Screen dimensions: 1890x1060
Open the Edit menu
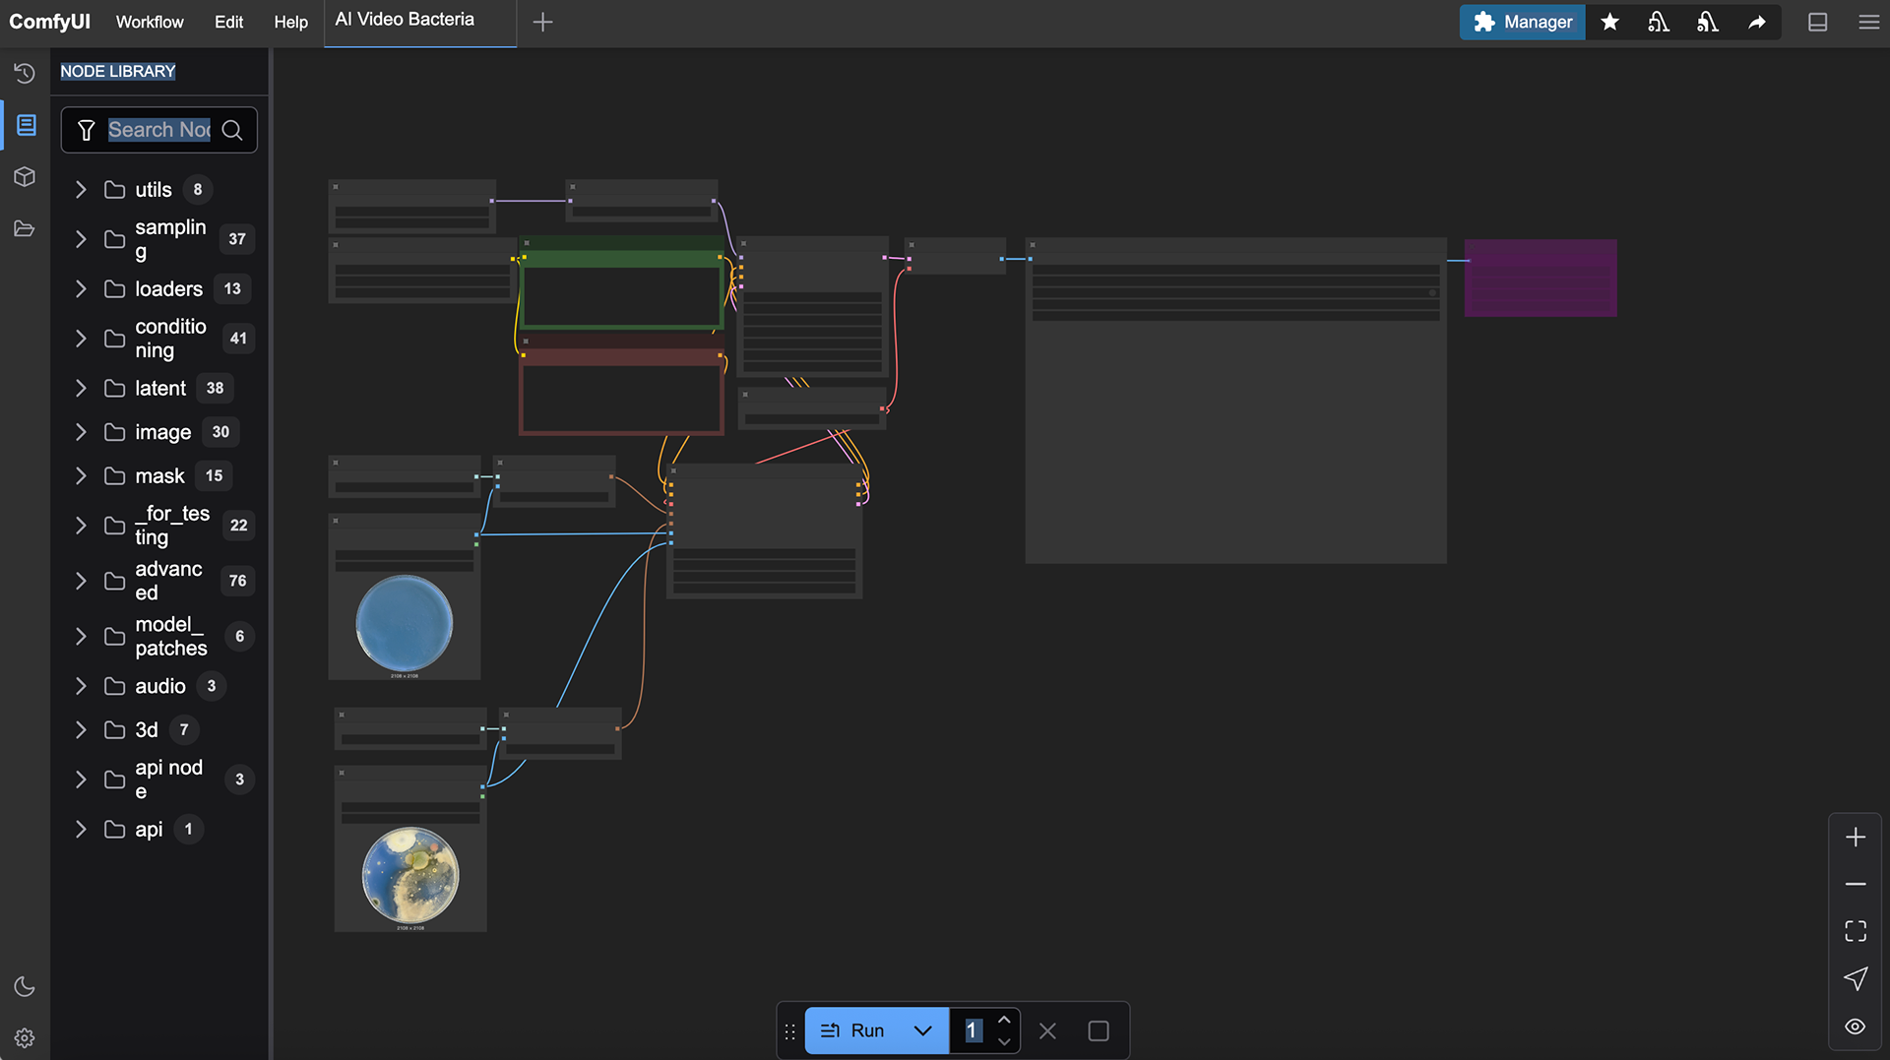(228, 22)
